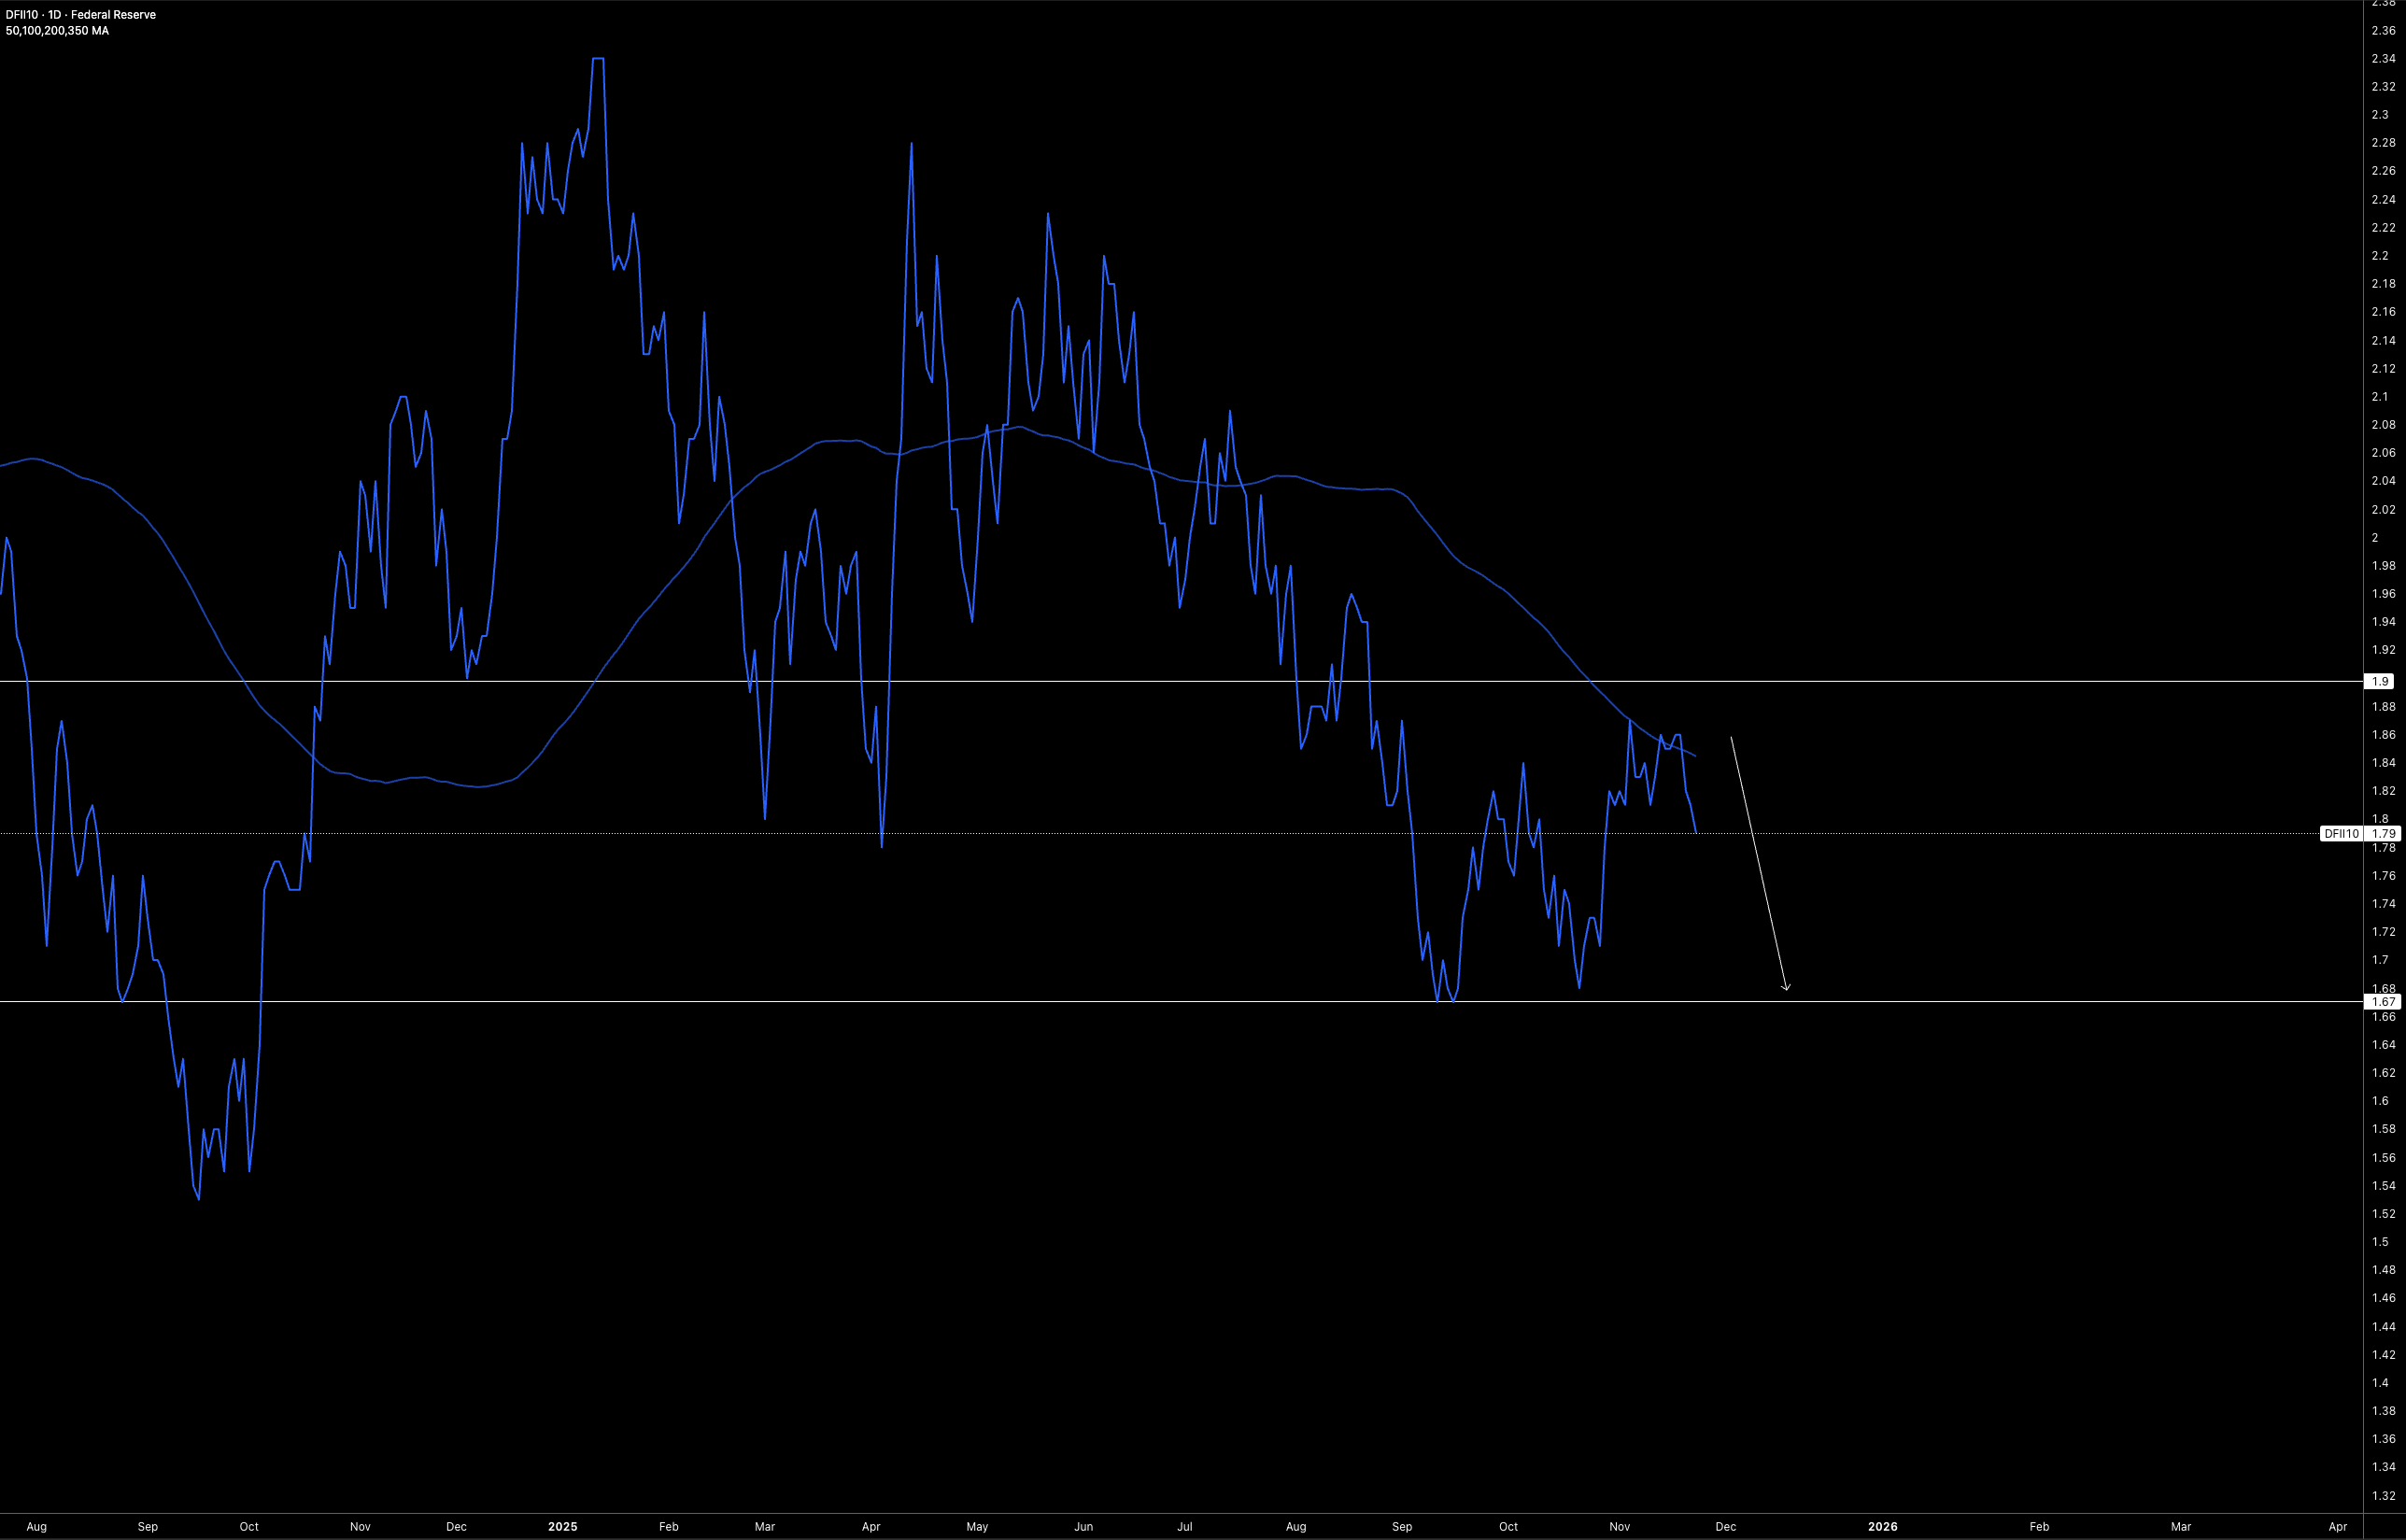This screenshot has height=1540, width=2406.
Task: Click the 1.32 value on price scale
Action: [x=2383, y=1496]
